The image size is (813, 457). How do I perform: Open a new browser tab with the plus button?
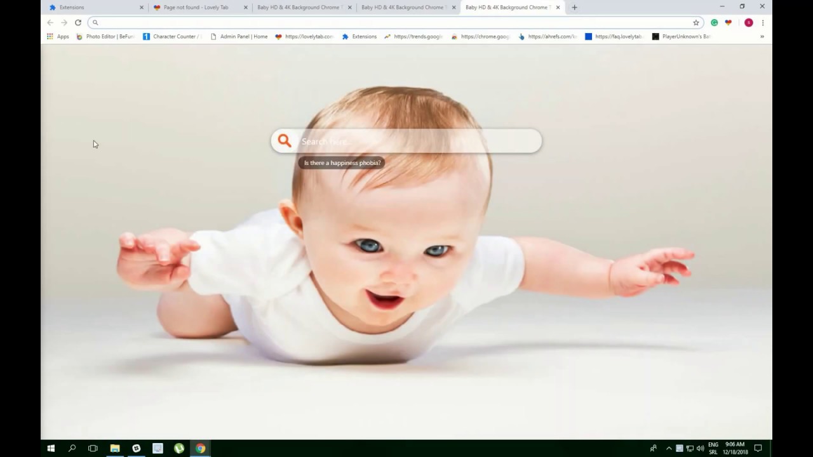click(574, 7)
